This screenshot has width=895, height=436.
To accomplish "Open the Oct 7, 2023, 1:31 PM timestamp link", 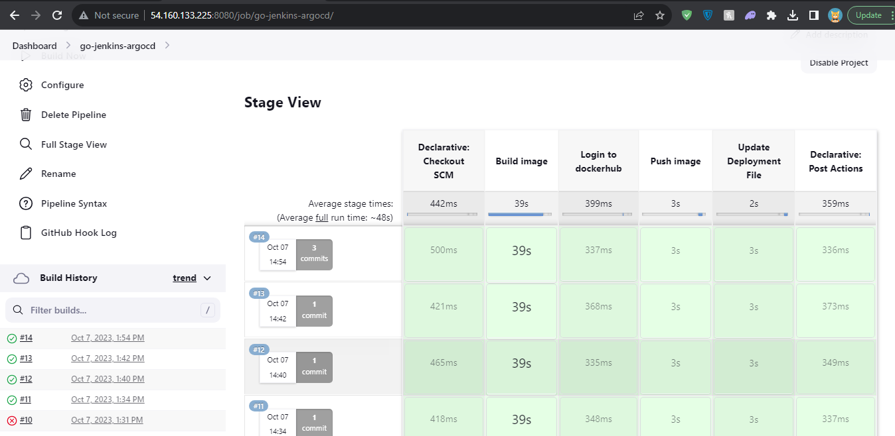I will pyautogui.click(x=107, y=420).
